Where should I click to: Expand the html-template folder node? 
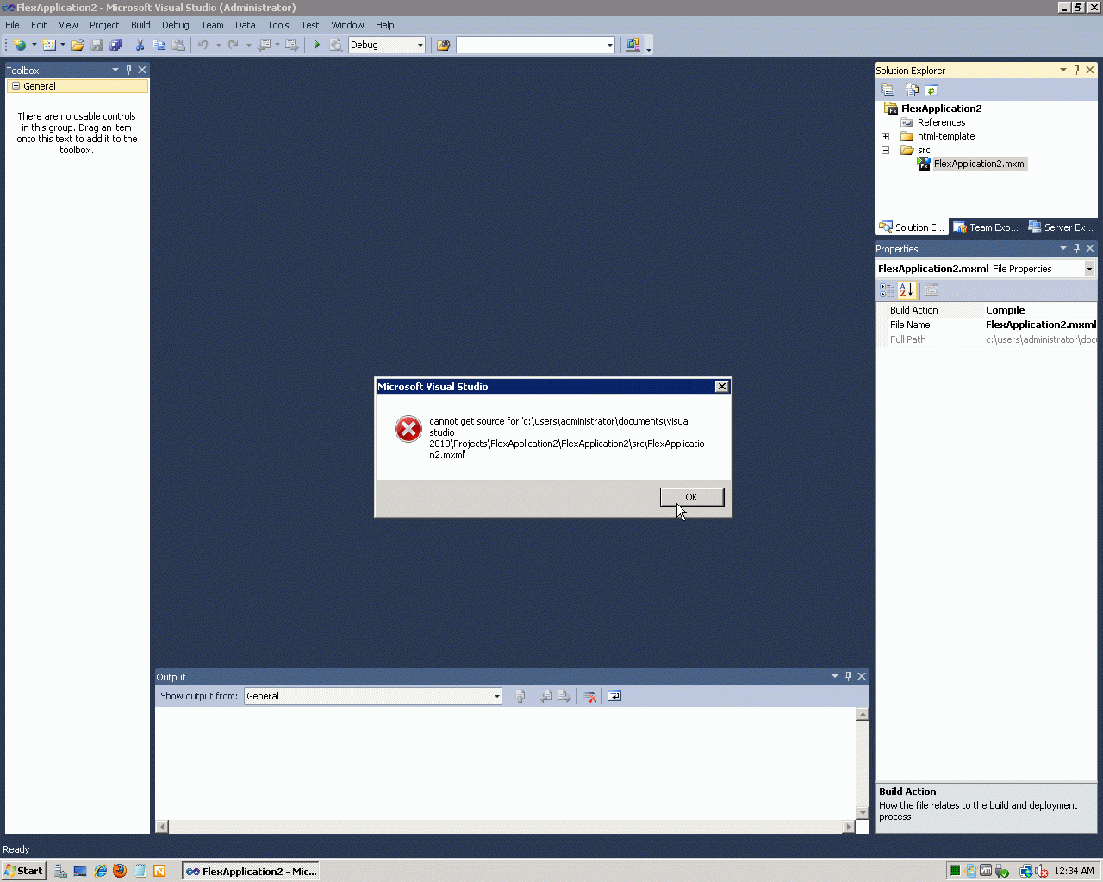tap(885, 136)
